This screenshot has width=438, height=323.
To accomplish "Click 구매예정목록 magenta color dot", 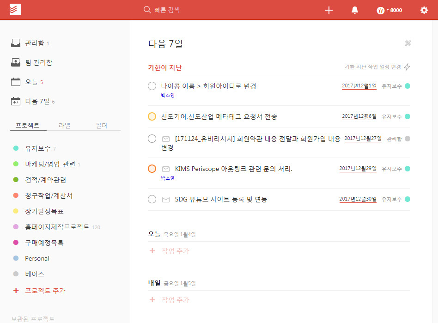I will (x=16, y=242).
